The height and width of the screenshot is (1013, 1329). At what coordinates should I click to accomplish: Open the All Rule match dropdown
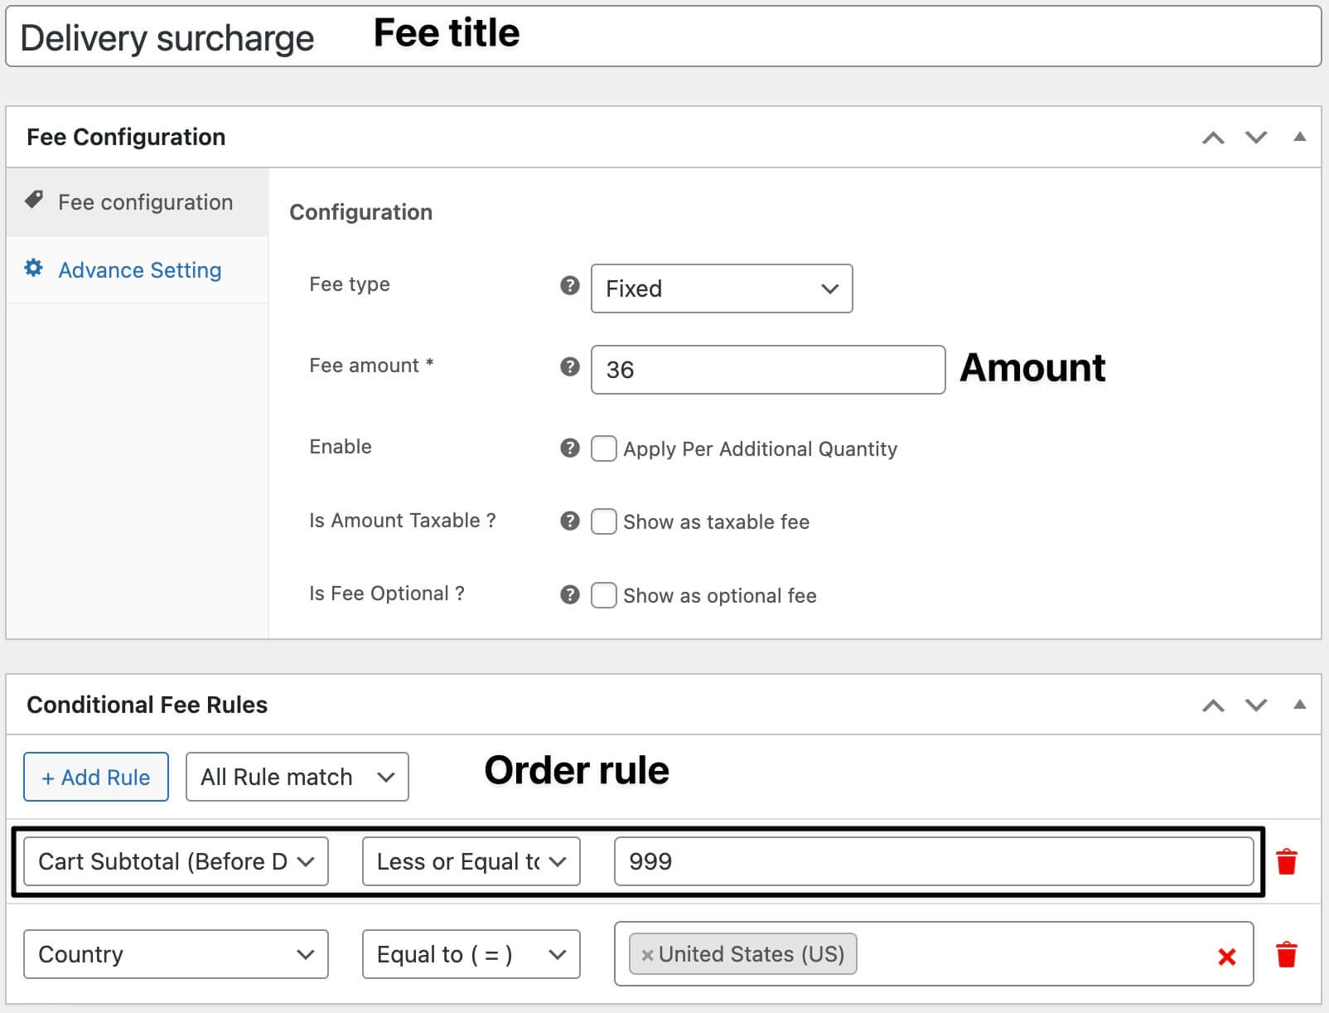(296, 777)
